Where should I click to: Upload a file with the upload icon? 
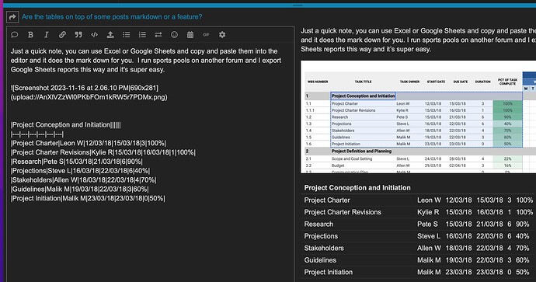(x=110, y=34)
